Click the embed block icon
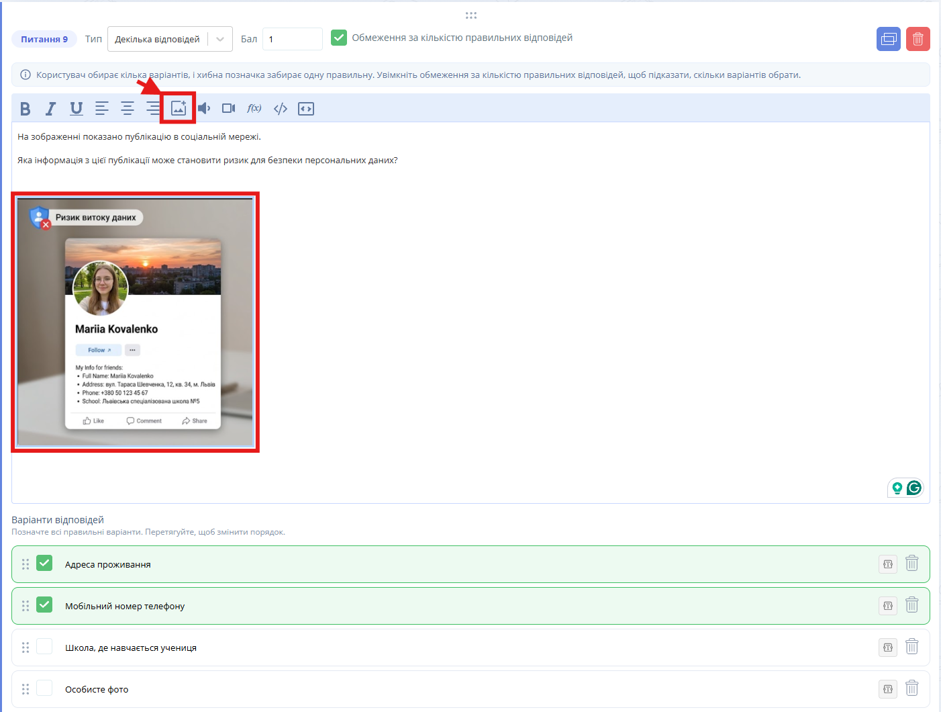Image resolution: width=941 pixels, height=712 pixels. (x=306, y=108)
